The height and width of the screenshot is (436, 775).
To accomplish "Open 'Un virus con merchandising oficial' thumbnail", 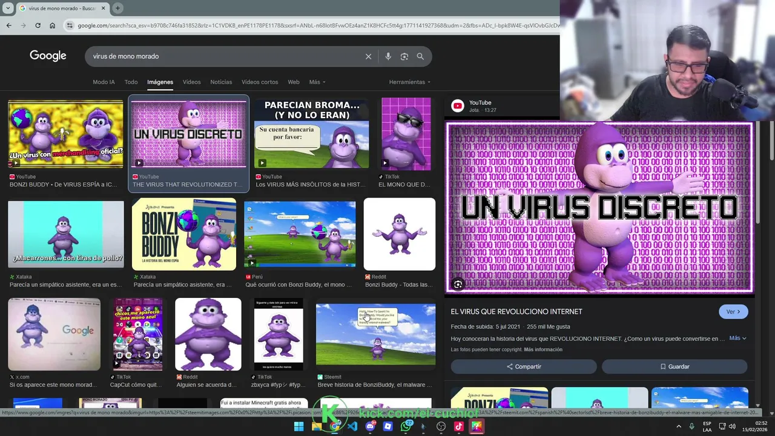I will 65,133.
